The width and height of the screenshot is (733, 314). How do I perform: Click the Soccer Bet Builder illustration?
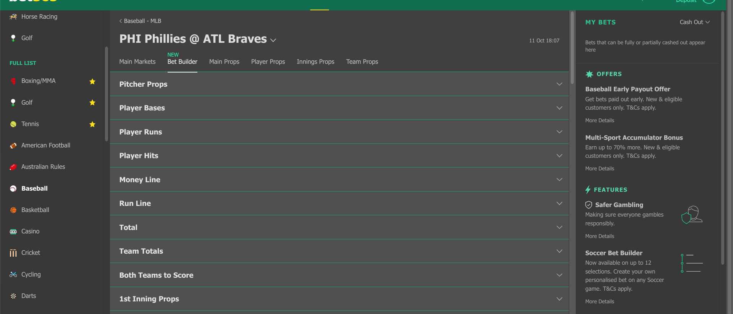tap(692, 263)
